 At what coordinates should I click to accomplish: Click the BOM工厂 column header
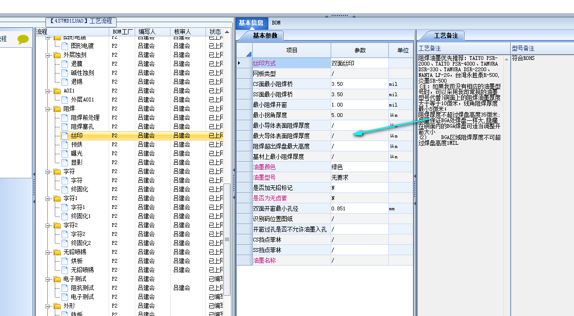click(x=121, y=32)
